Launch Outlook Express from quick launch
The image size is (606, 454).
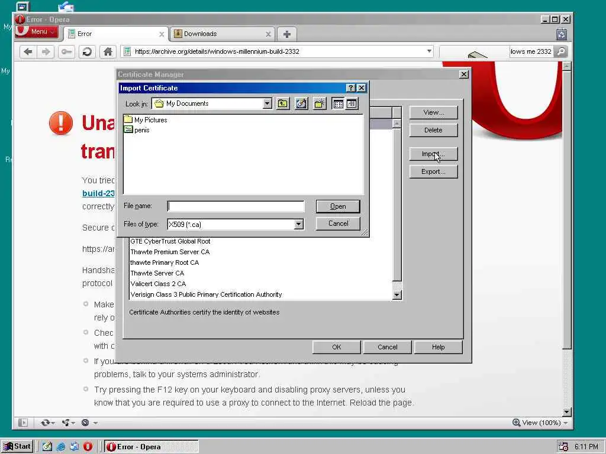click(74, 446)
